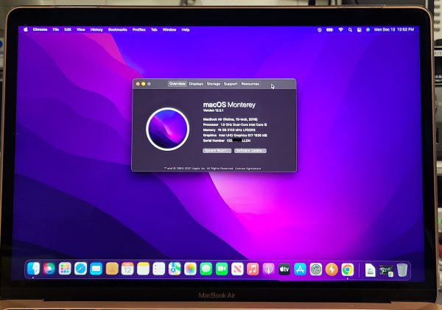Launch the Music app from the Dock
This screenshot has height=310, width=442.
point(253,270)
